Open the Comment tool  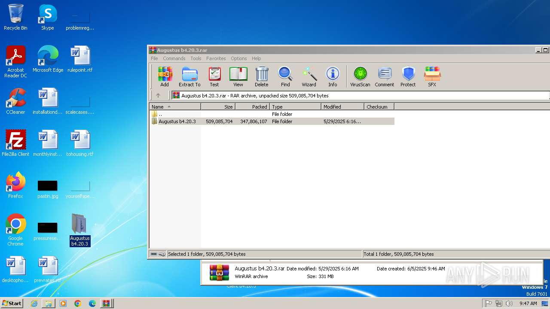tap(384, 77)
